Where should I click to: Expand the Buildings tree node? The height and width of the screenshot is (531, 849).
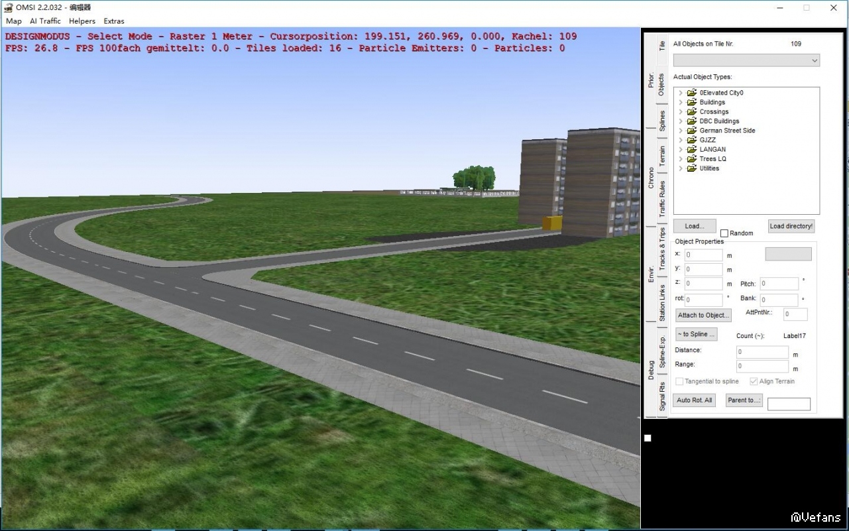(x=681, y=102)
